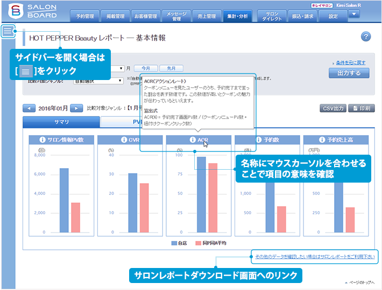Click the 印刷 print button
The height and width of the screenshot is (290, 382).
click(360, 108)
